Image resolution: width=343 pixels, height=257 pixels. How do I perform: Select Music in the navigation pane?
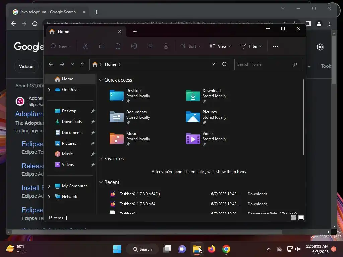[x=70, y=154]
